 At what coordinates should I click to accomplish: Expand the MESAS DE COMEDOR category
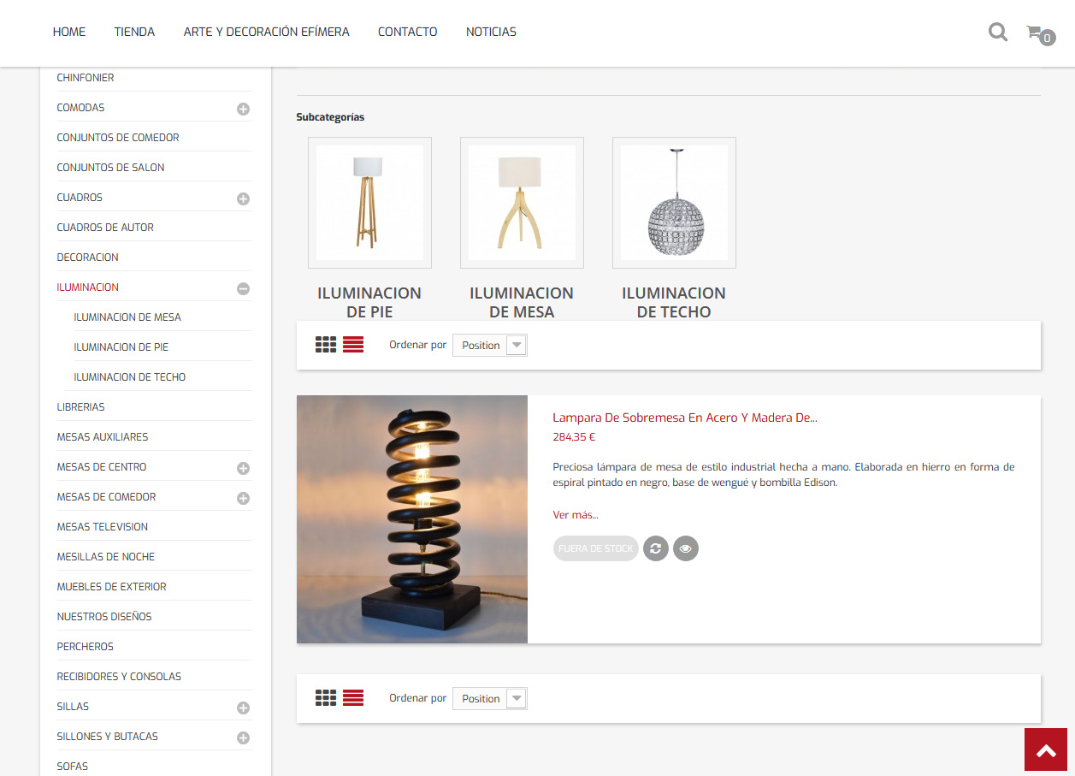(x=243, y=498)
